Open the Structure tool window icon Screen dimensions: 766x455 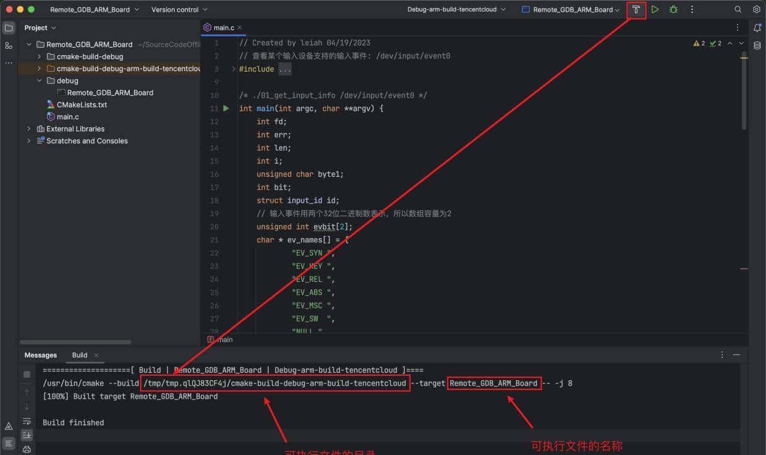(9, 46)
